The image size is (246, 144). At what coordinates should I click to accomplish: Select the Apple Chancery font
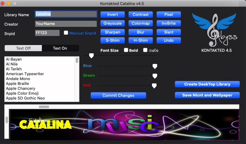point(21,89)
